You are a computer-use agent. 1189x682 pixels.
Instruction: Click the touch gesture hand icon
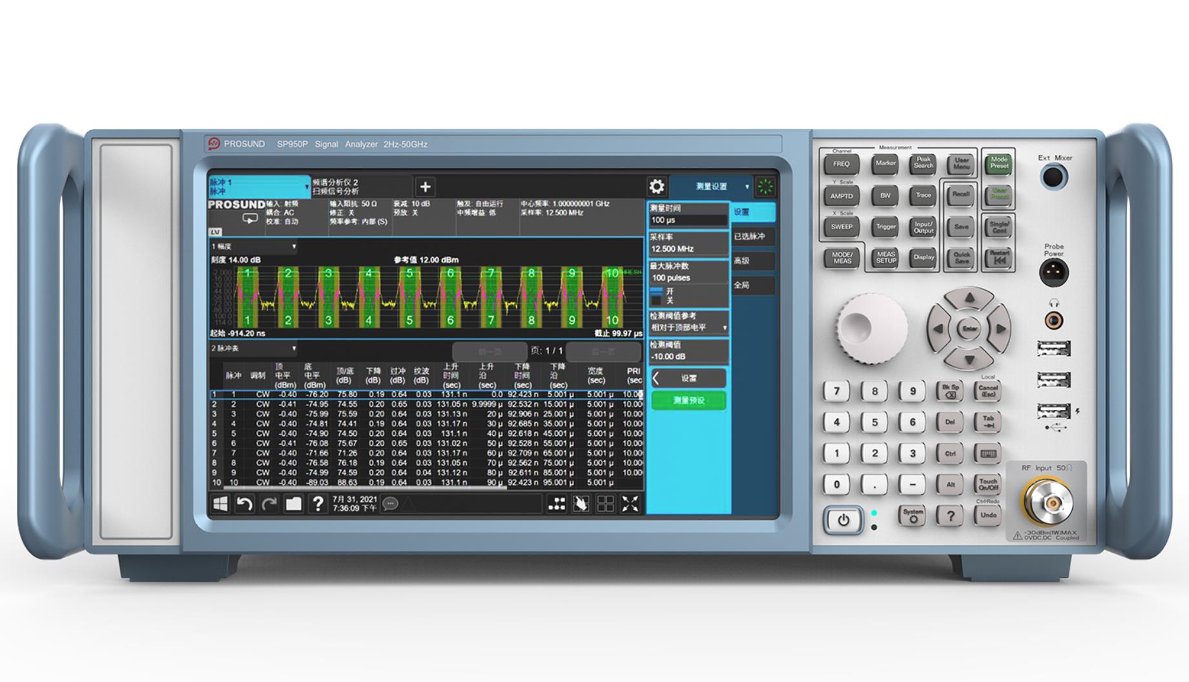click(x=581, y=504)
